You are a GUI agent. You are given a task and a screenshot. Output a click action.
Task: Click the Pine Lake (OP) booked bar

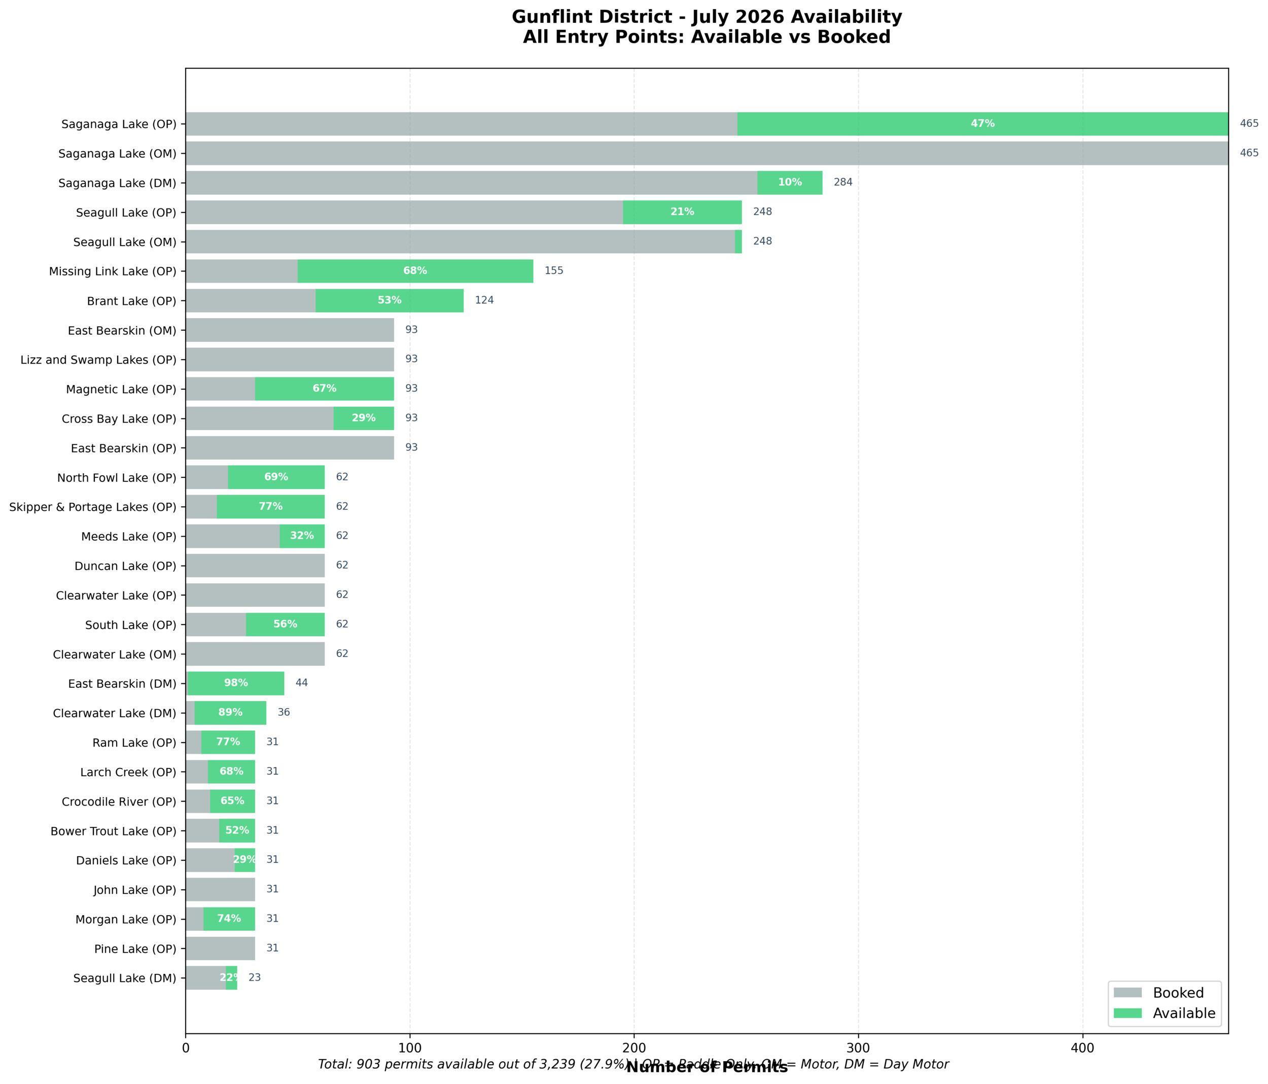220,948
